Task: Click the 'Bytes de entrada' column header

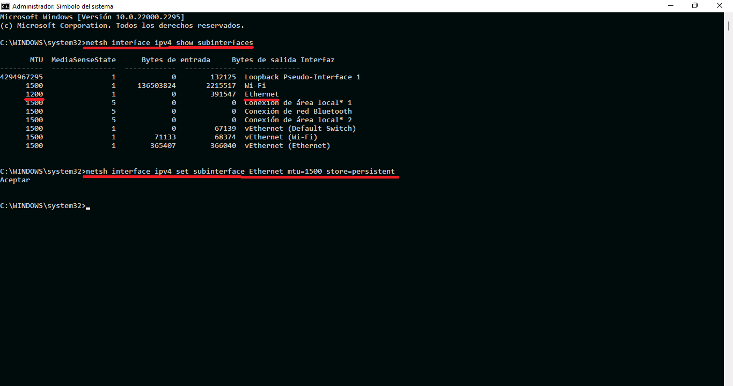Action: point(176,60)
